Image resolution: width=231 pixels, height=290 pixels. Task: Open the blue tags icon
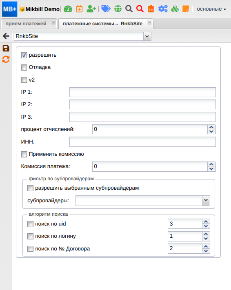[x=106, y=9]
